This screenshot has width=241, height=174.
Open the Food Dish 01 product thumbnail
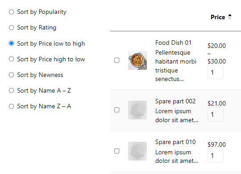coord(137,60)
